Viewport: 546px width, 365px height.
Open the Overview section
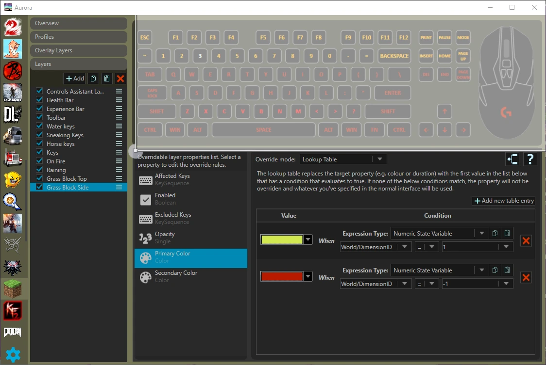point(78,23)
